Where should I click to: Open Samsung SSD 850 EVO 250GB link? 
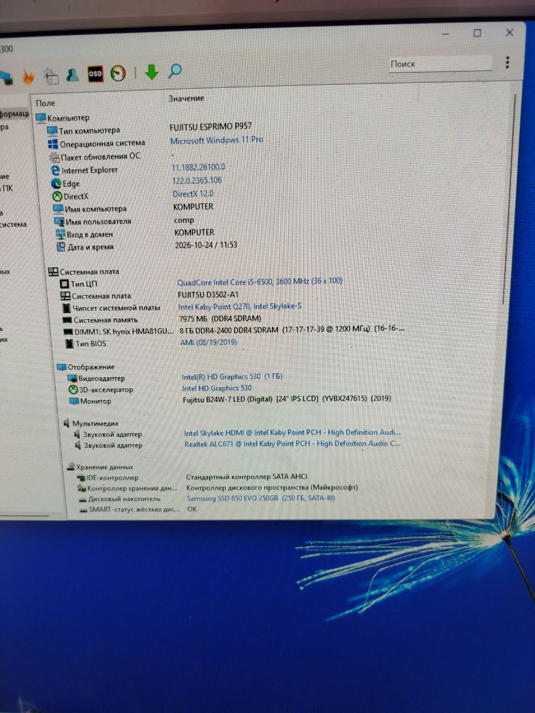[x=261, y=498]
